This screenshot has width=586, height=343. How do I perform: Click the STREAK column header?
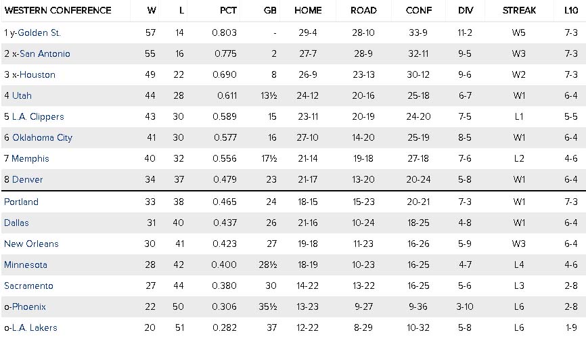pyautogui.click(x=519, y=10)
